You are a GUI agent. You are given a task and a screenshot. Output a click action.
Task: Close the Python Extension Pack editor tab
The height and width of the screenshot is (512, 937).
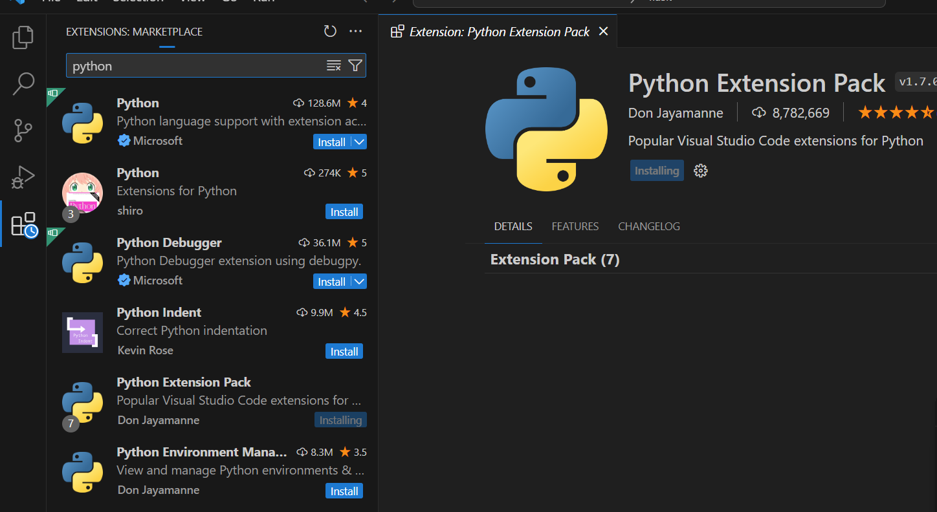tap(603, 32)
